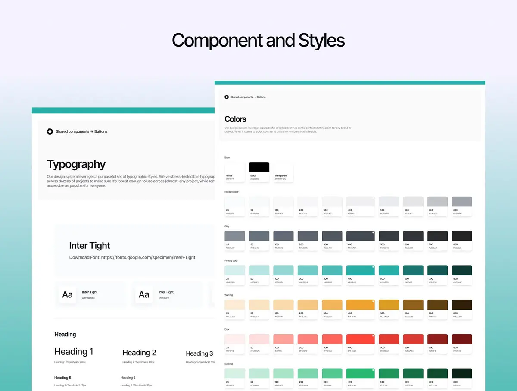Select the Black base color swatch
The height and width of the screenshot is (391, 517).
[259, 168]
